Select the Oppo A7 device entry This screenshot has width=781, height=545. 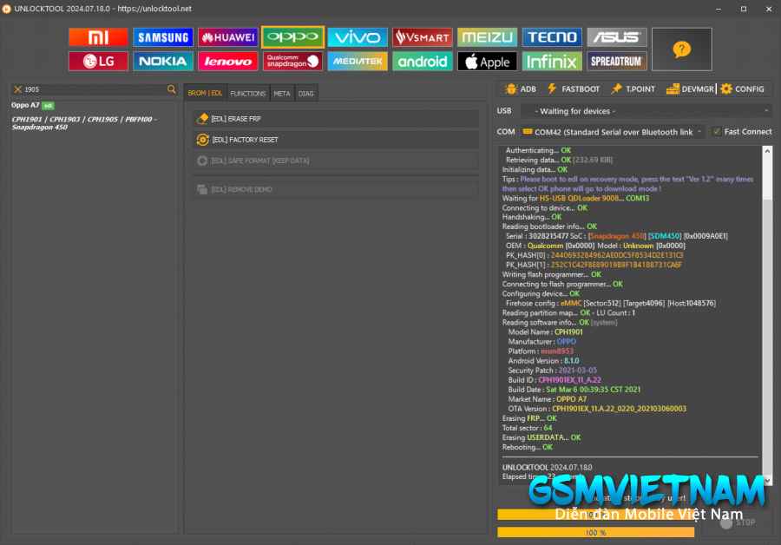[x=33, y=105]
